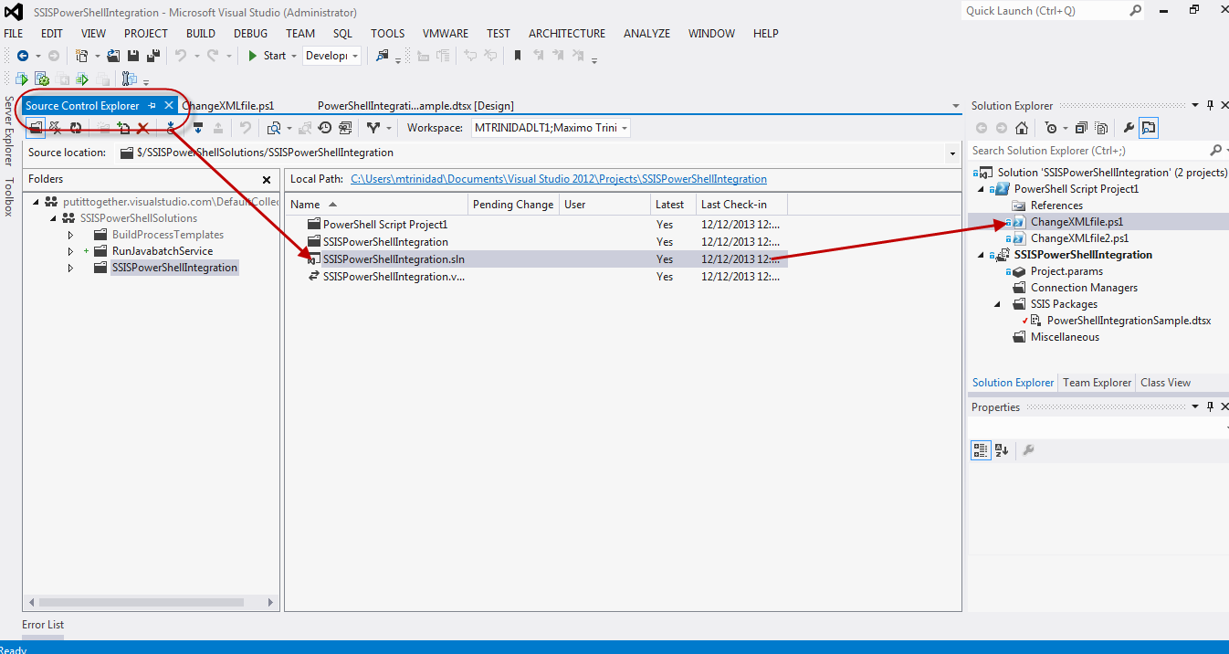Click Show All Files icon in Solution Explorer
The image size is (1229, 654).
click(x=1101, y=128)
